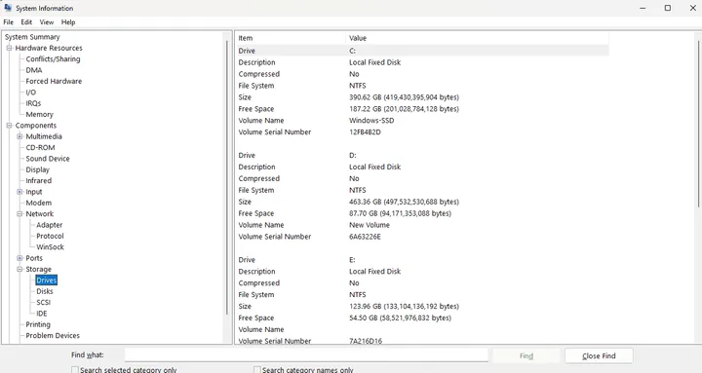Collapse the Storage node
Image resolution: width=702 pixels, height=373 pixels.
coord(19,269)
